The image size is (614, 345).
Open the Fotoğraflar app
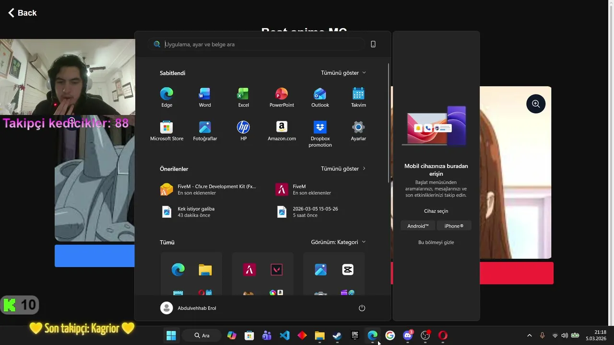tap(205, 131)
